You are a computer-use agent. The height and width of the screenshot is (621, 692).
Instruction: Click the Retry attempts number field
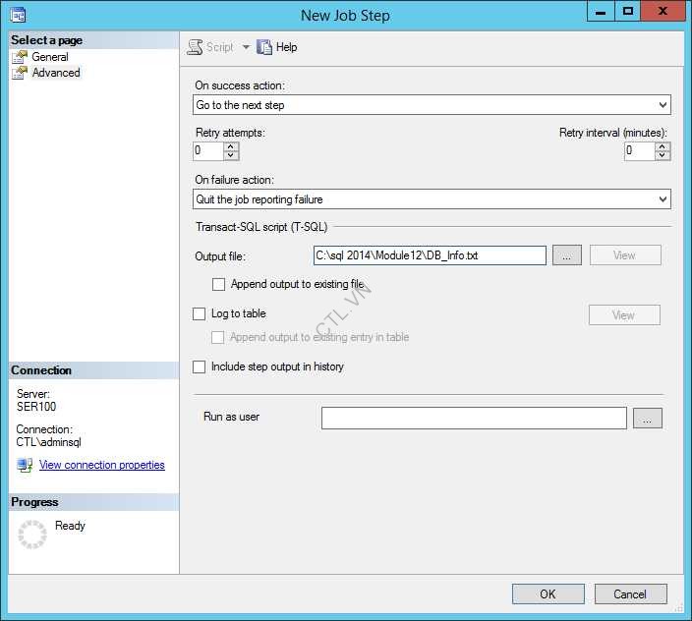click(x=208, y=151)
